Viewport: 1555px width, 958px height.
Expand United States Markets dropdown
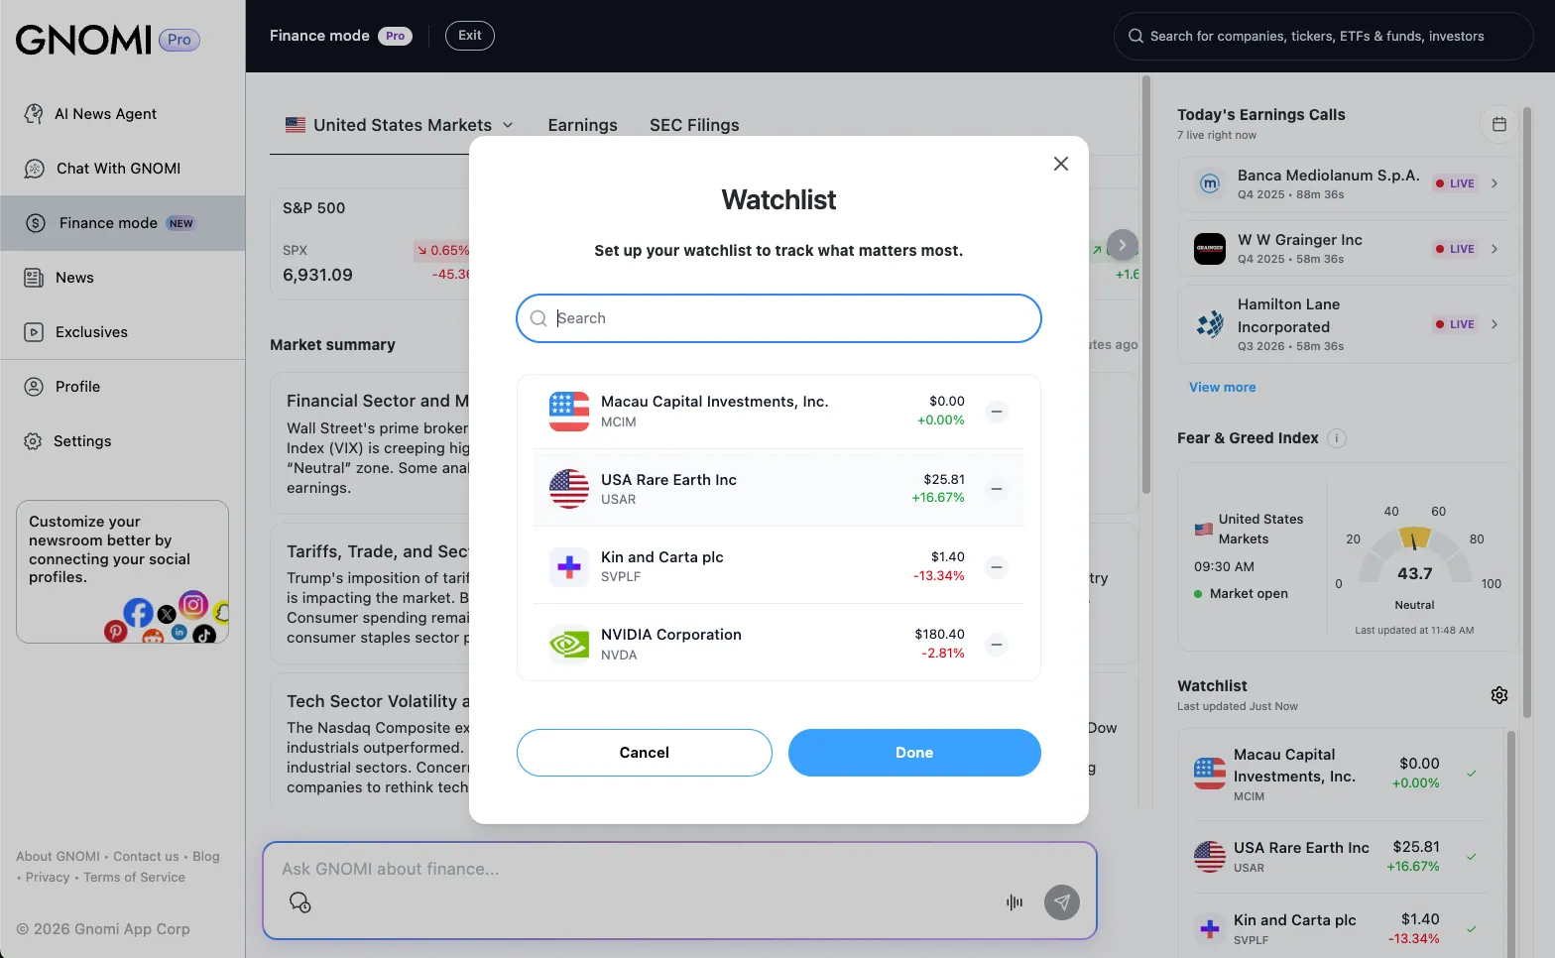coord(400,125)
